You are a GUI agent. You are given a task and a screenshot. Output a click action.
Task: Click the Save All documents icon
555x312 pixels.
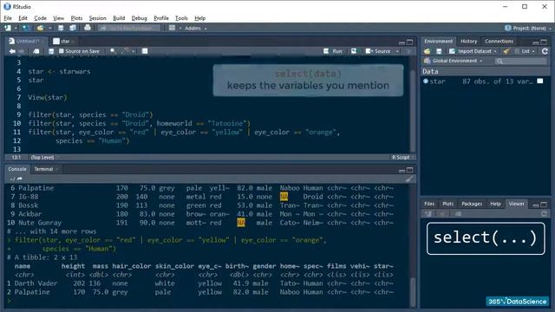73,28
